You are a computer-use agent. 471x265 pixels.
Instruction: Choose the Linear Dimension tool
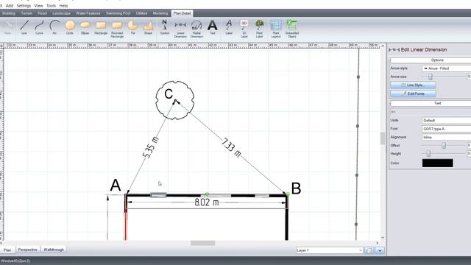click(x=180, y=29)
